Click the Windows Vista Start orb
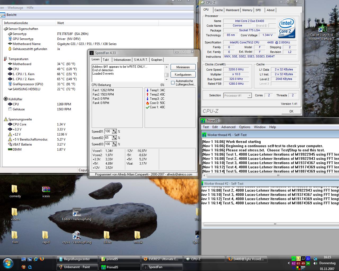The height and width of the screenshot is (271, 339). [x=8, y=263]
